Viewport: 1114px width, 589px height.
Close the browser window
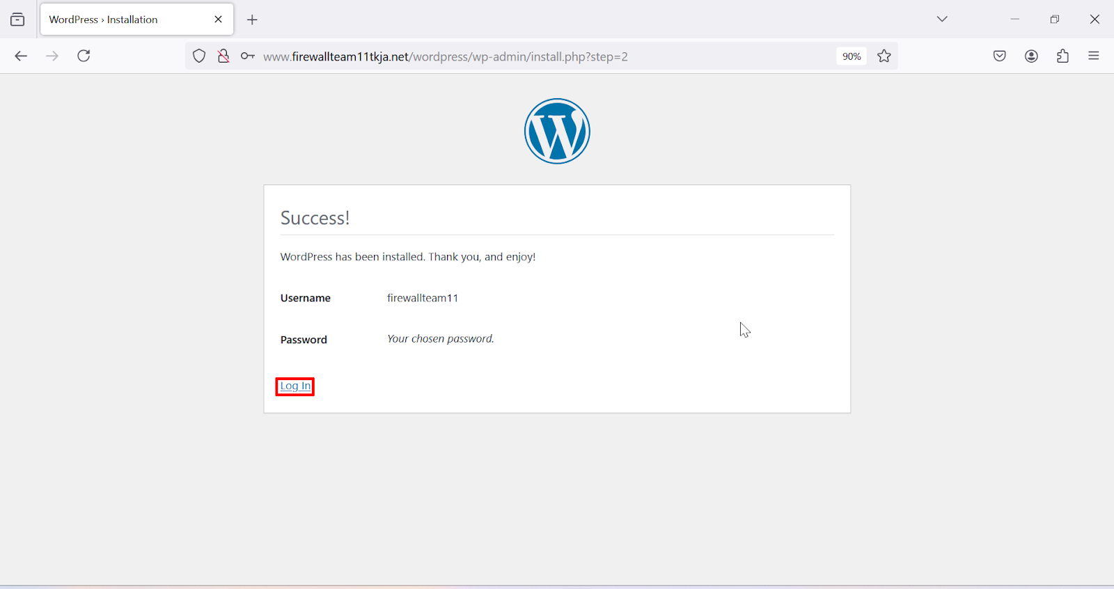pyautogui.click(x=1095, y=19)
